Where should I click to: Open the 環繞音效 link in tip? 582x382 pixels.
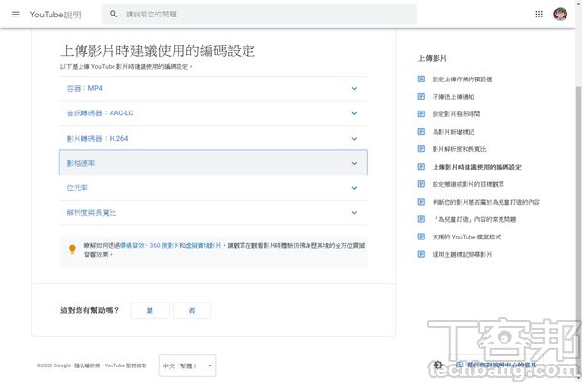click(x=132, y=245)
